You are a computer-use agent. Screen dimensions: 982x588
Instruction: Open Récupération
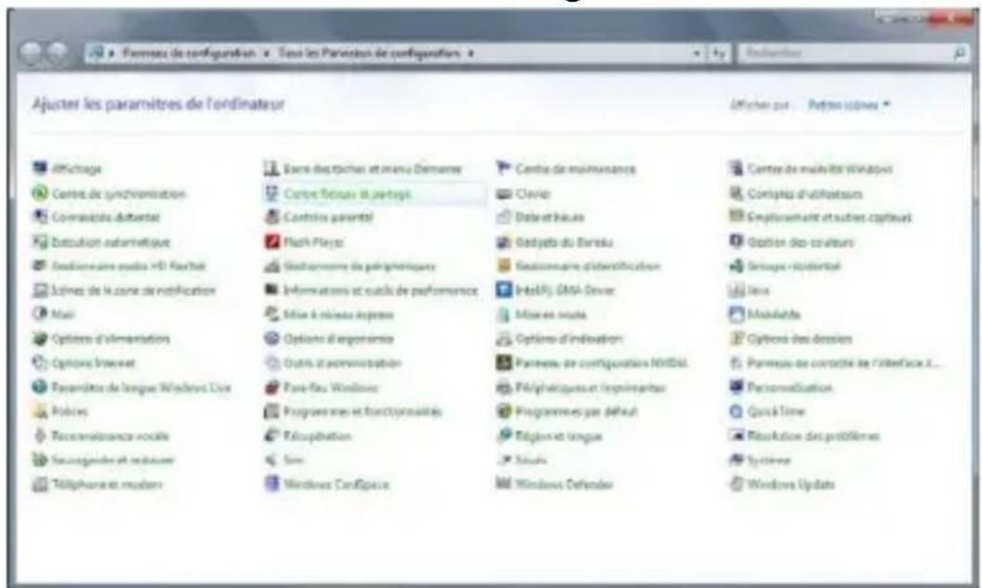point(317,437)
